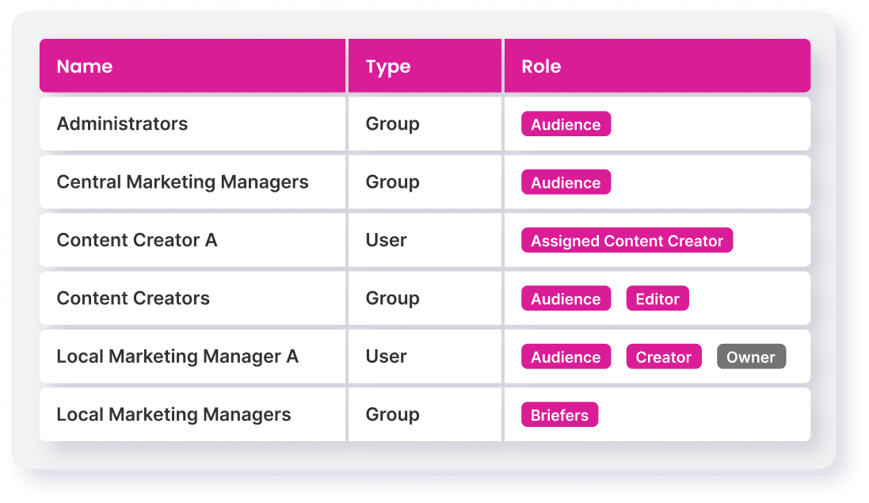Click Group type in Local Marketing Managers row

(392, 414)
